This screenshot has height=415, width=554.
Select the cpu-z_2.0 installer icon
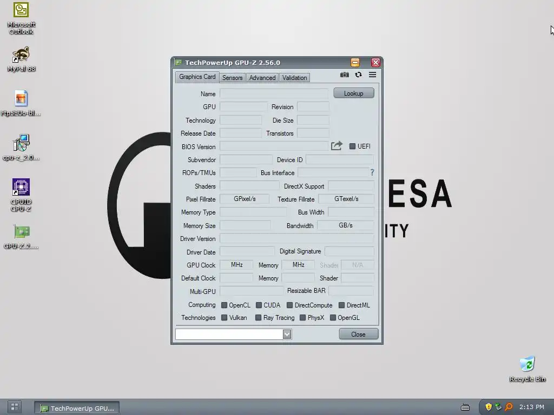(21, 148)
